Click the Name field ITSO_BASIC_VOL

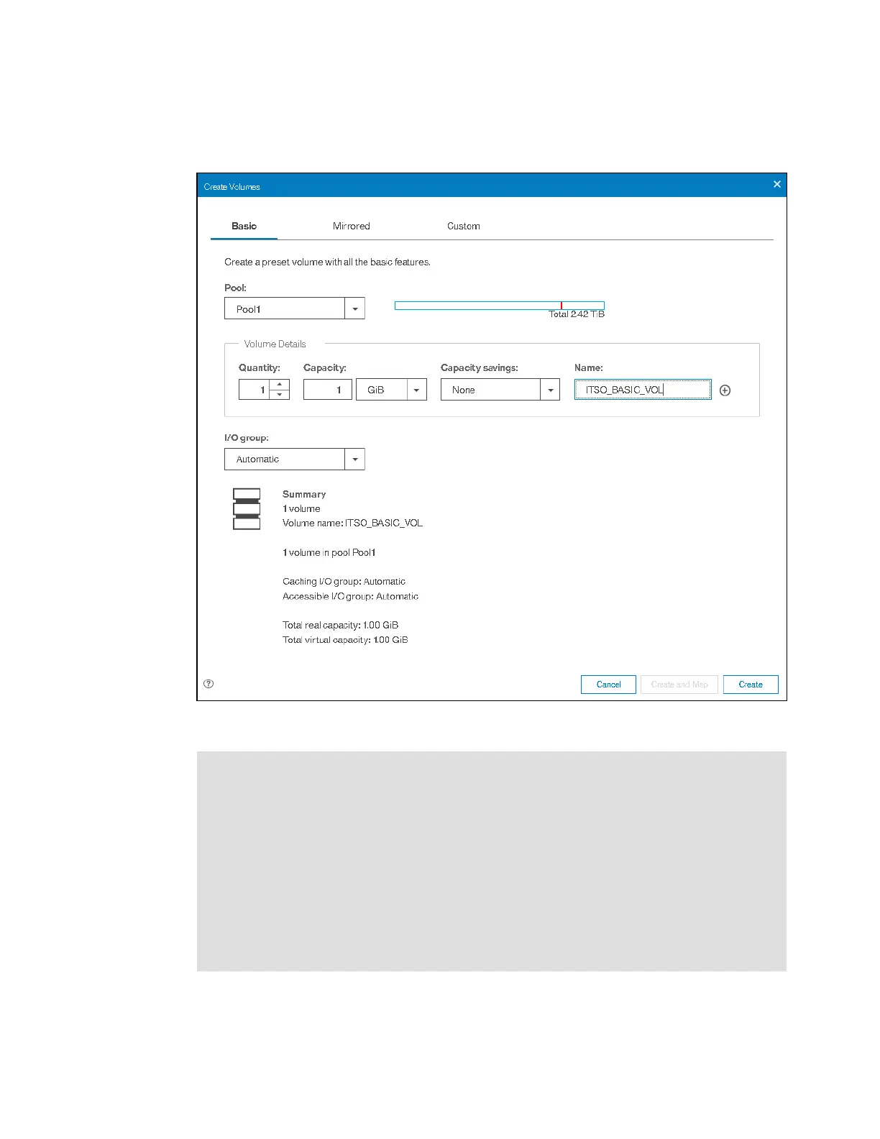(x=643, y=390)
